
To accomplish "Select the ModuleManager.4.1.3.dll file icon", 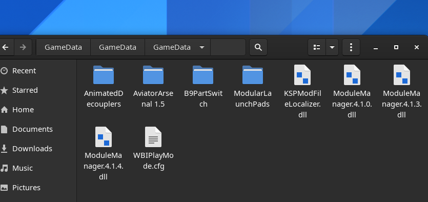I will 402,75.
